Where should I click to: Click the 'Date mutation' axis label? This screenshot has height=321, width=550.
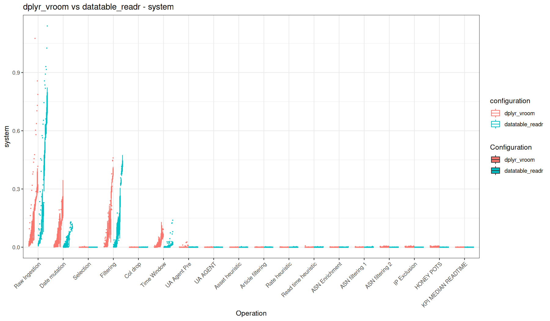[x=53, y=275]
